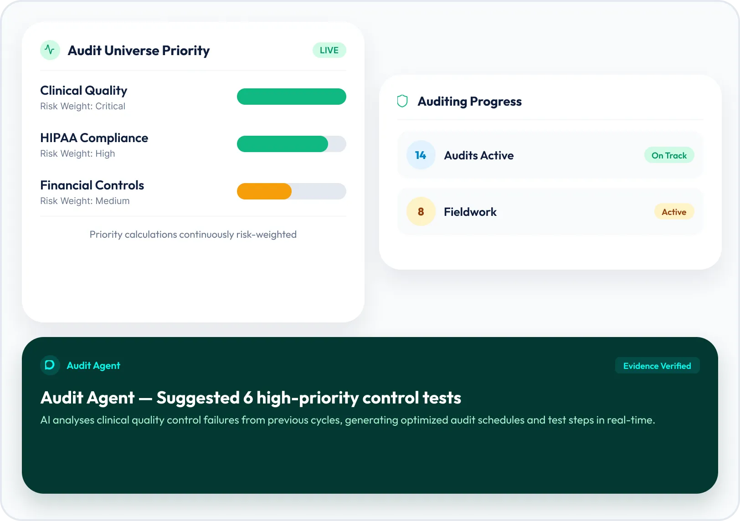The width and height of the screenshot is (740, 521).
Task: Open the Fieldwork row
Action: [550, 211]
